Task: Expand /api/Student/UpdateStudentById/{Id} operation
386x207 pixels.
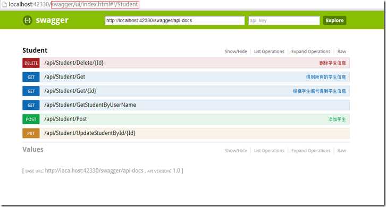Action: tap(90, 133)
